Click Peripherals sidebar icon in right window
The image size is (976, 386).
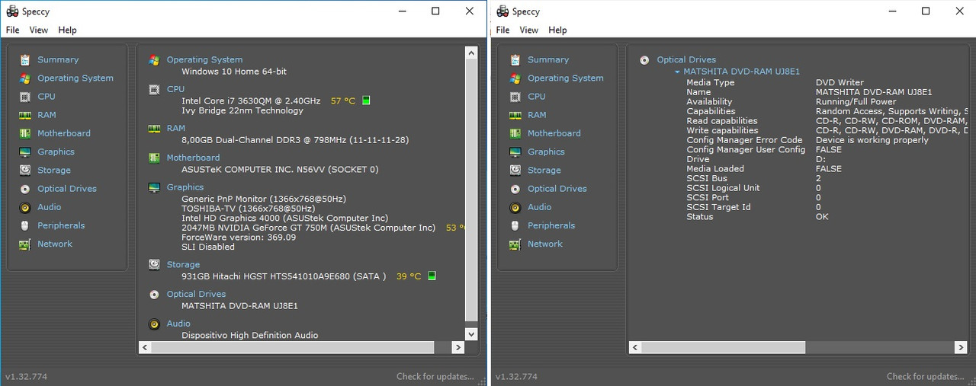point(515,225)
